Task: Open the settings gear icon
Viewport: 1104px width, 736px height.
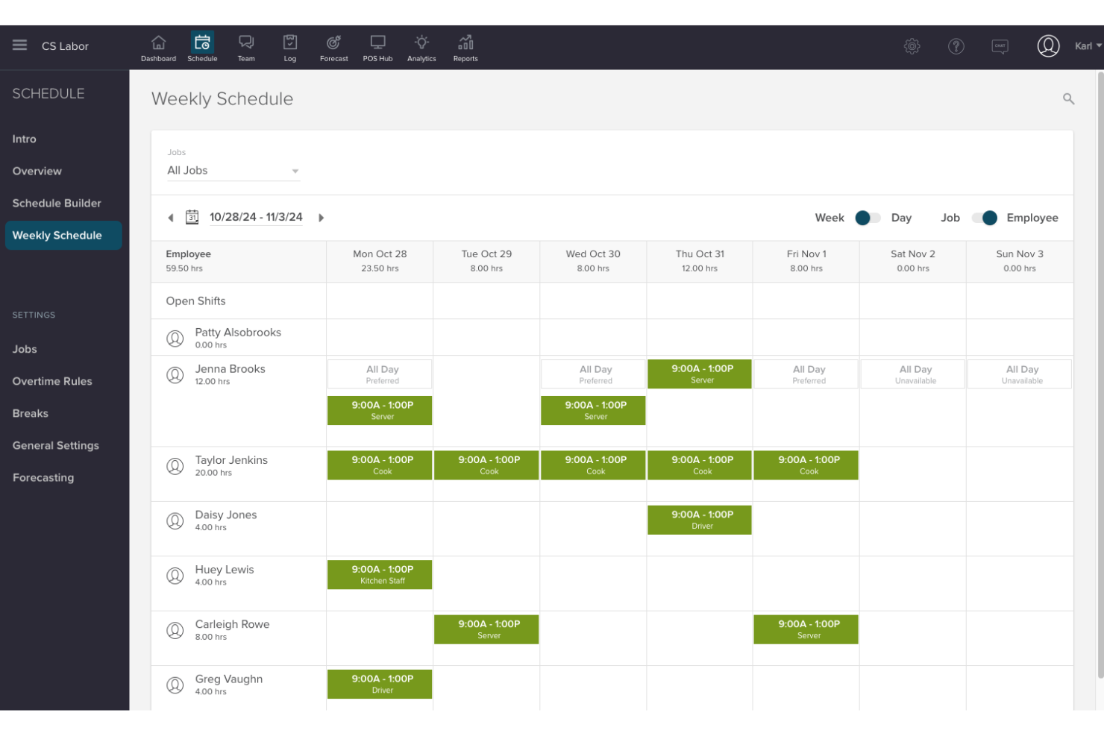Action: tap(912, 45)
